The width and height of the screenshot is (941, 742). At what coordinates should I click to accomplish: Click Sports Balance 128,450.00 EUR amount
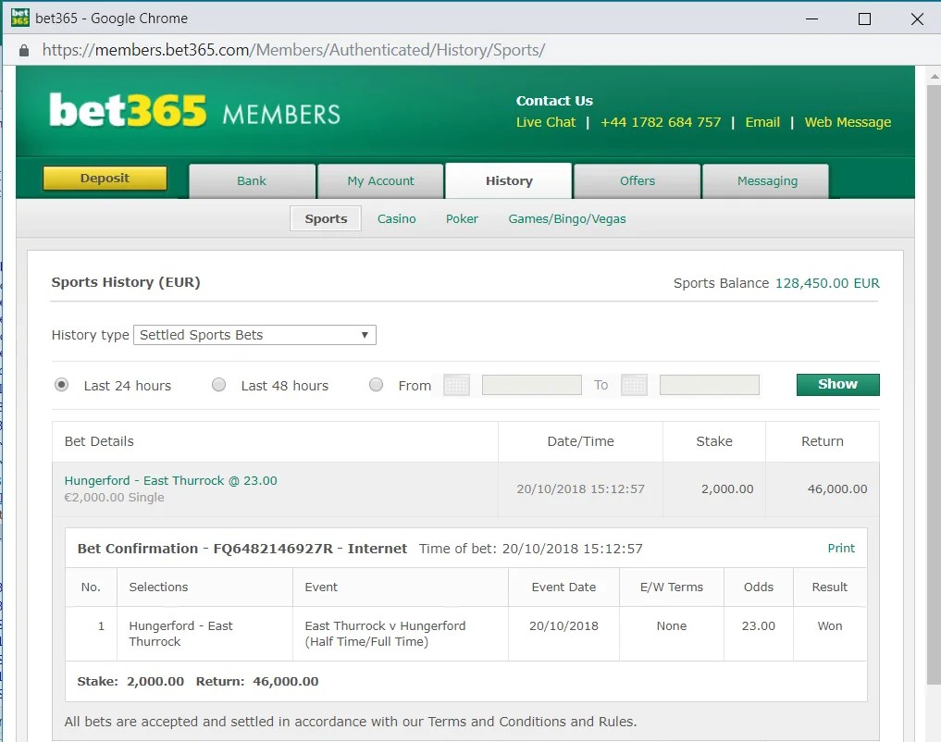click(x=827, y=283)
